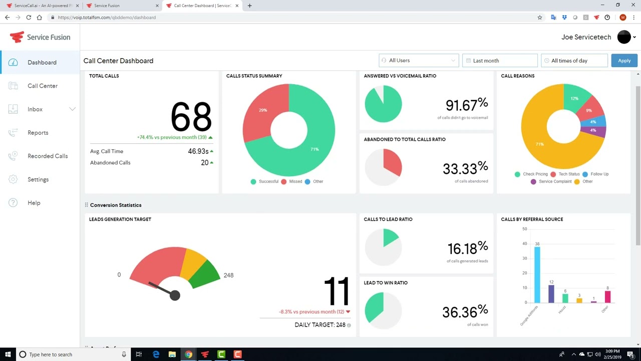The image size is (641, 361).
Task: Open Call Center in sidebar
Action: point(43,86)
